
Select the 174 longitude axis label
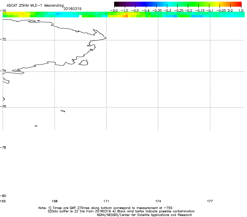coord(158,201)
